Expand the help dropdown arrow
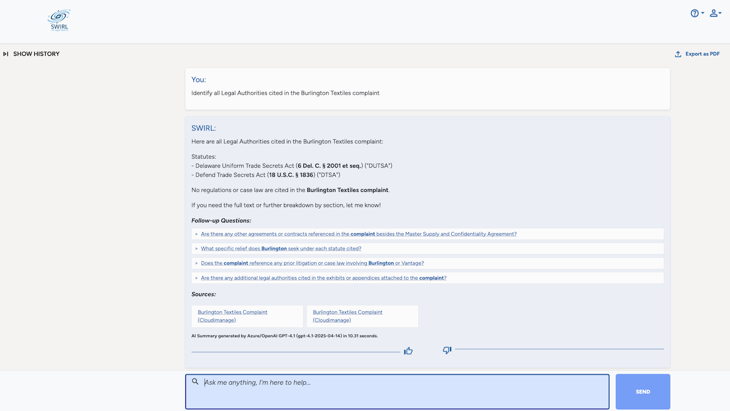 [703, 13]
